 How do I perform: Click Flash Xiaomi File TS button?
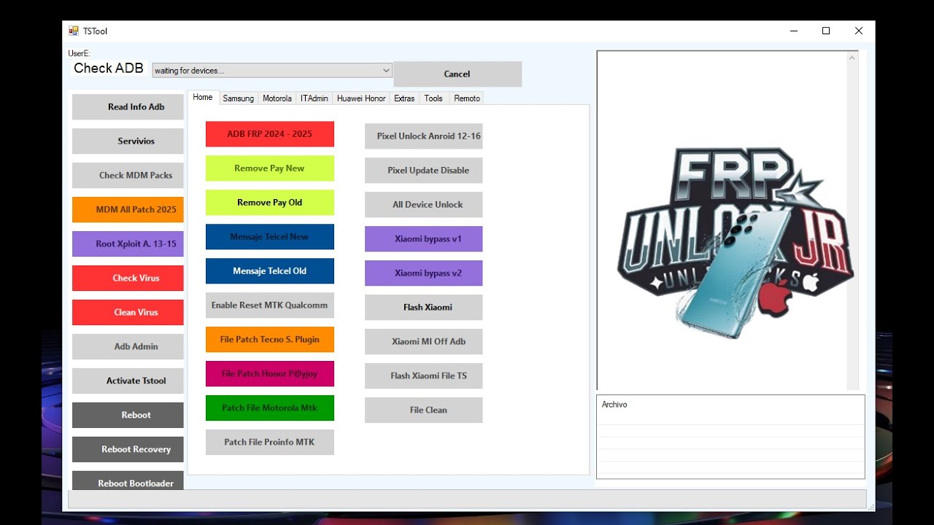click(x=424, y=376)
